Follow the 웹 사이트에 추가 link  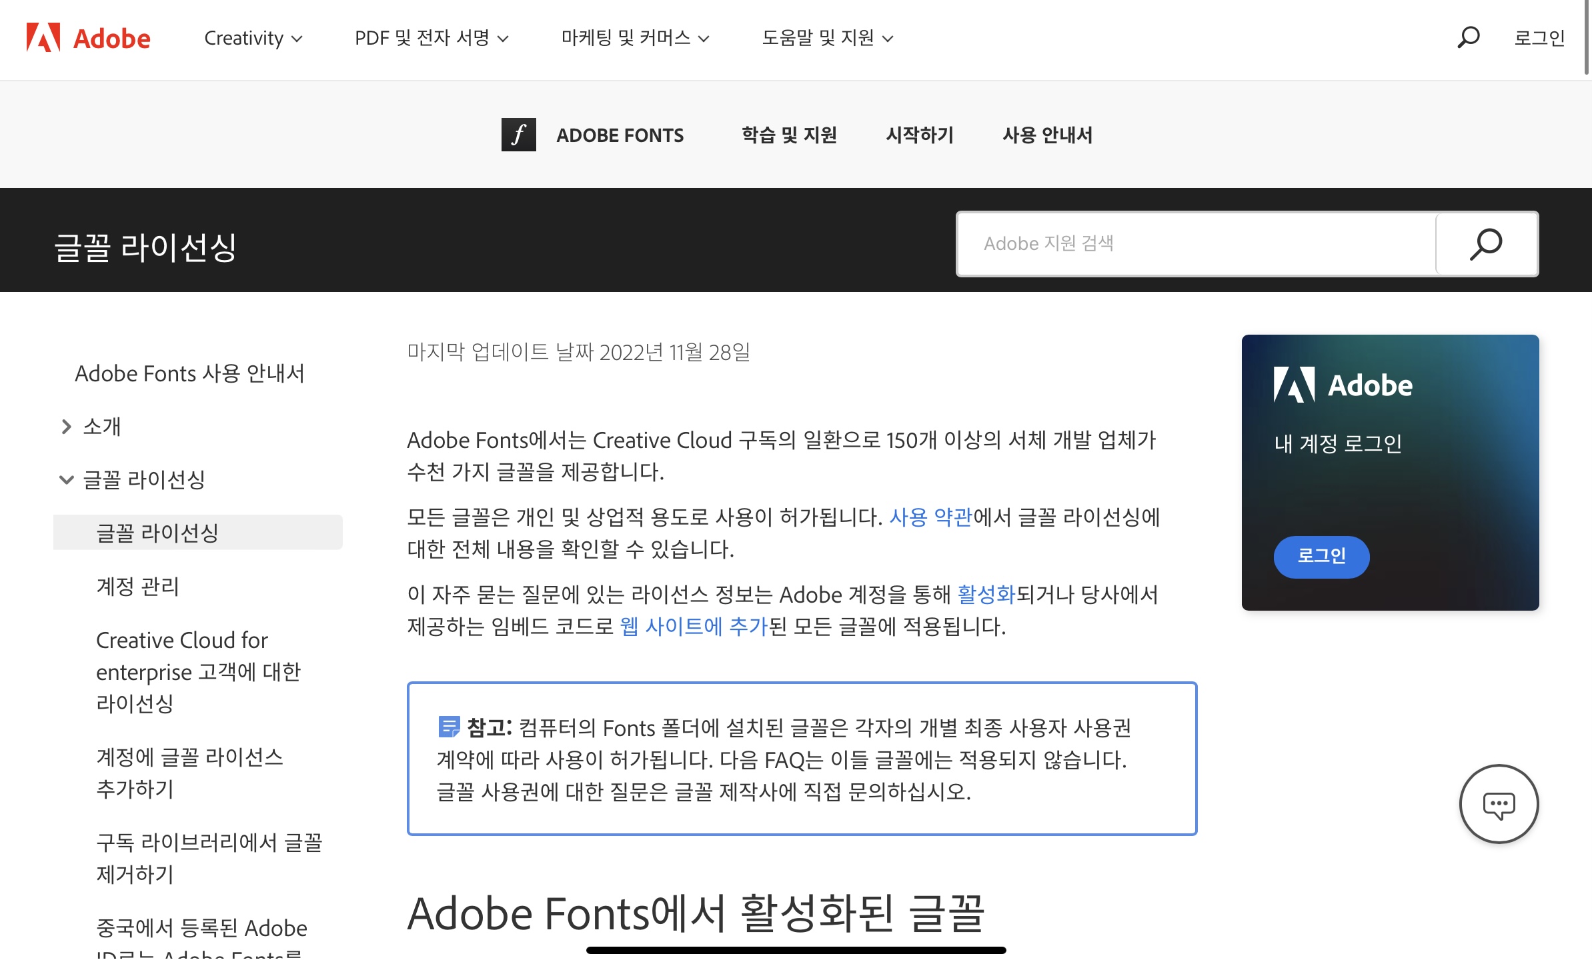[694, 627]
